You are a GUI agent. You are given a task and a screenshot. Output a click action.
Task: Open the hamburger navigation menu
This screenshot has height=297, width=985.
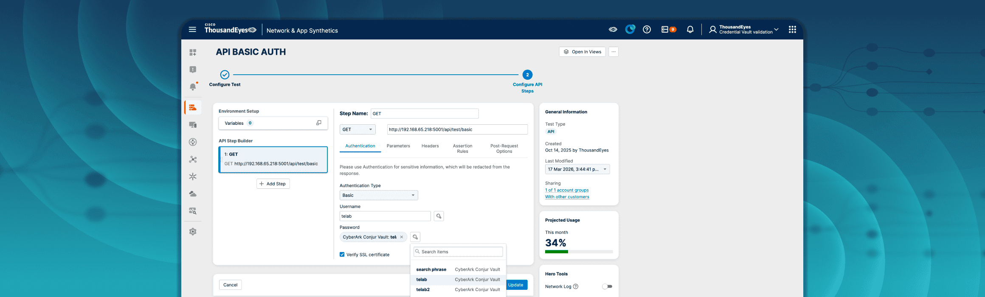(192, 29)
